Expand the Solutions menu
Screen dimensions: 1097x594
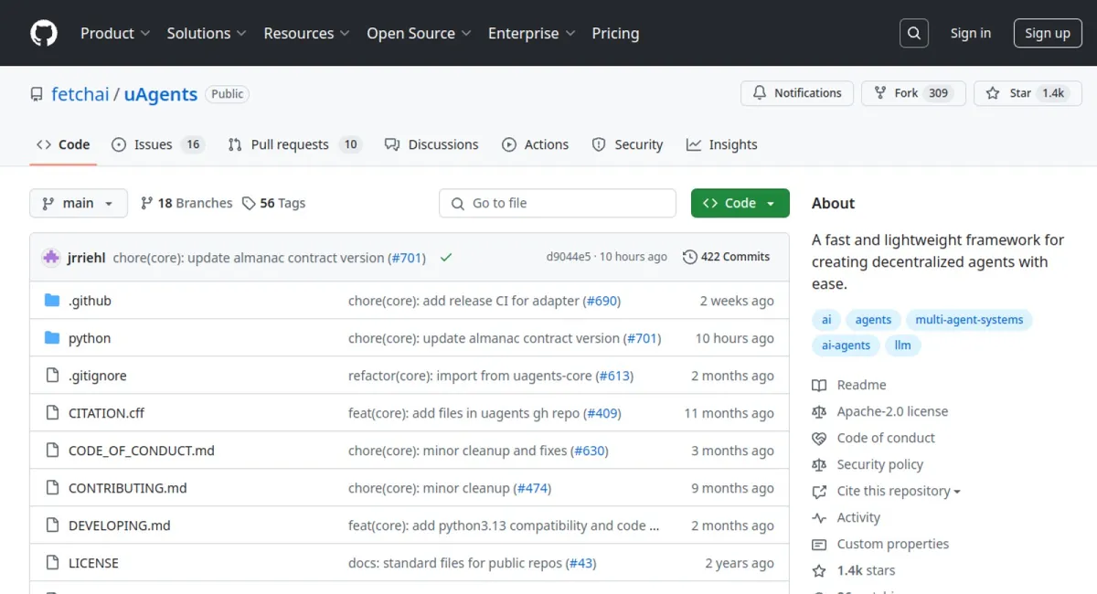coord(207,33)
